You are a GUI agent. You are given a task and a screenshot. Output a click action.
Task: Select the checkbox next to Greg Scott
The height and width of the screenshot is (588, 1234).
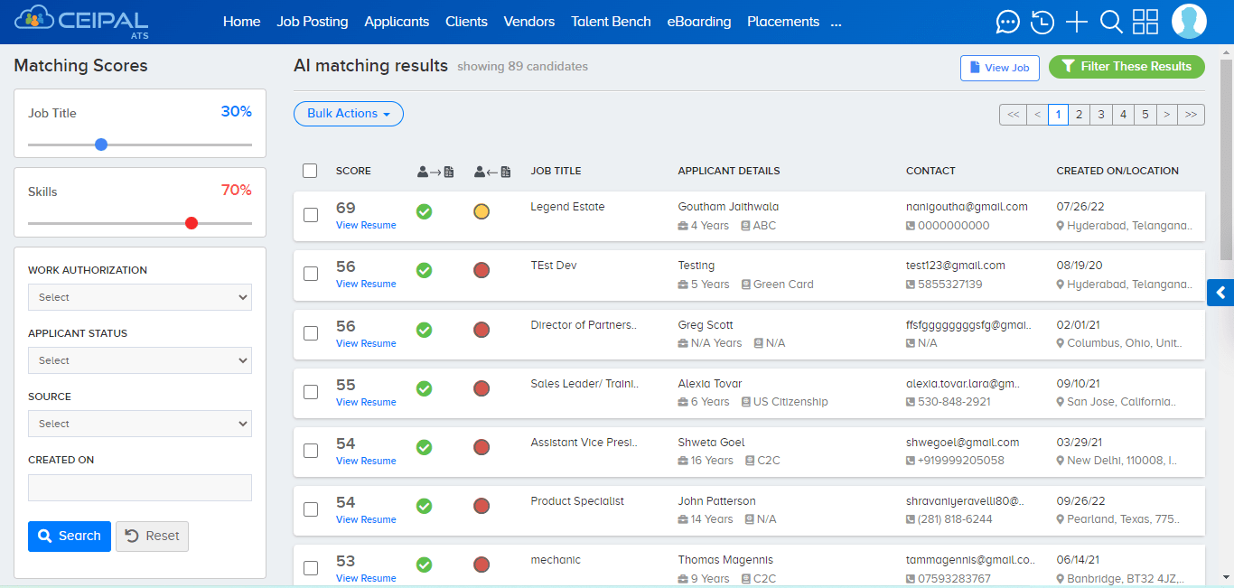coord(311,333)
